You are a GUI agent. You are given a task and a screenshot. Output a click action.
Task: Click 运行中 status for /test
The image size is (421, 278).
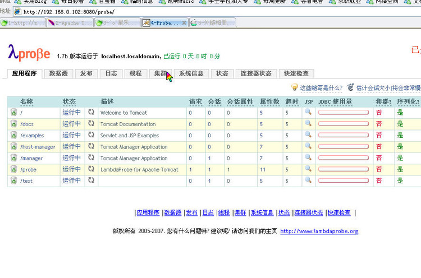click(x=72, y=180)
